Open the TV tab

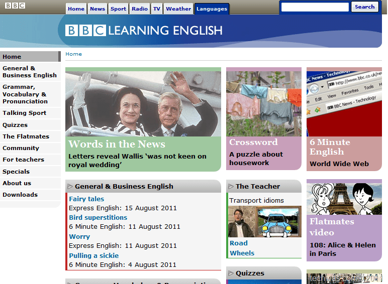tap(157, 9)
